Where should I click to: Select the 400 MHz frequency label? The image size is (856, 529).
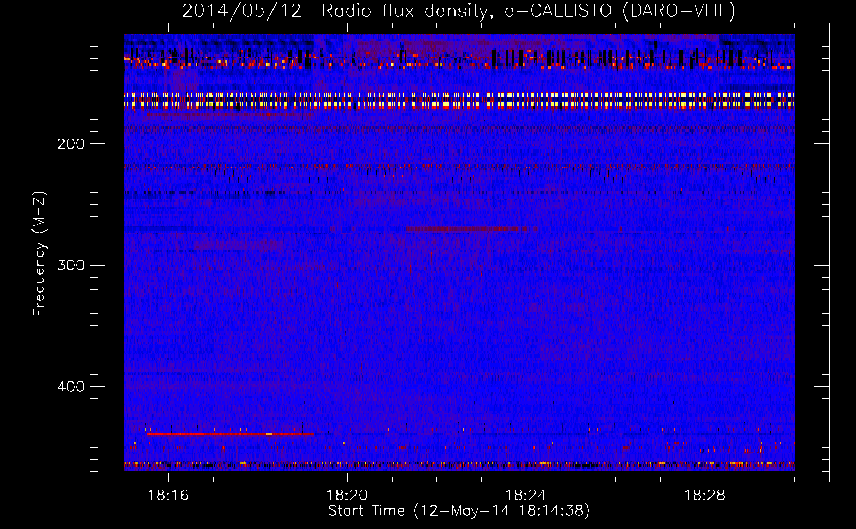pos(71,387)
